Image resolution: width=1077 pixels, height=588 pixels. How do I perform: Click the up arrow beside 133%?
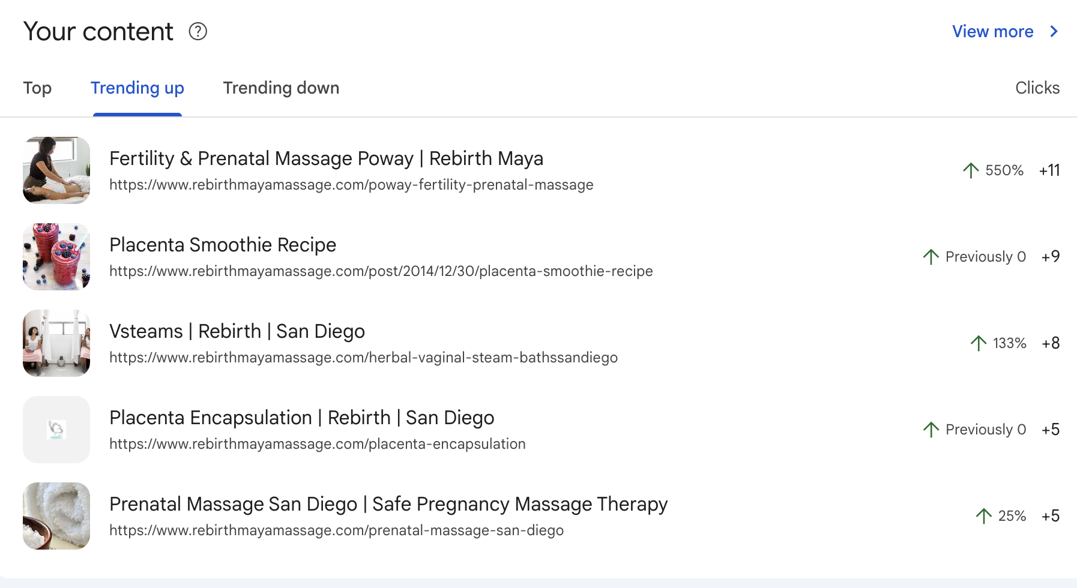979,343
